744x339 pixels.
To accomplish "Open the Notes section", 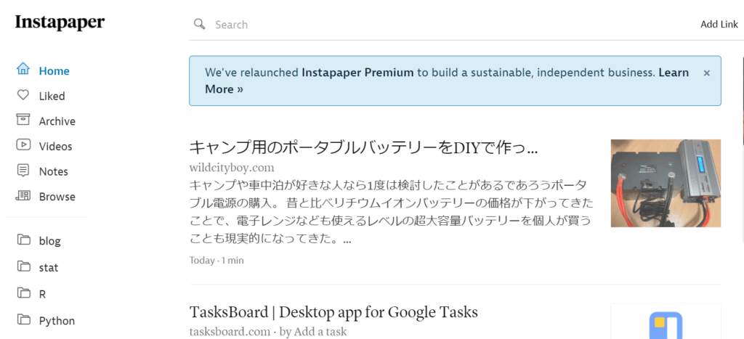I will click(x=53, y=171).
